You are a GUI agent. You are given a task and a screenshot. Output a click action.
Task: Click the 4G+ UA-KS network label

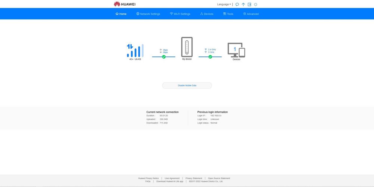pos(135,59)
